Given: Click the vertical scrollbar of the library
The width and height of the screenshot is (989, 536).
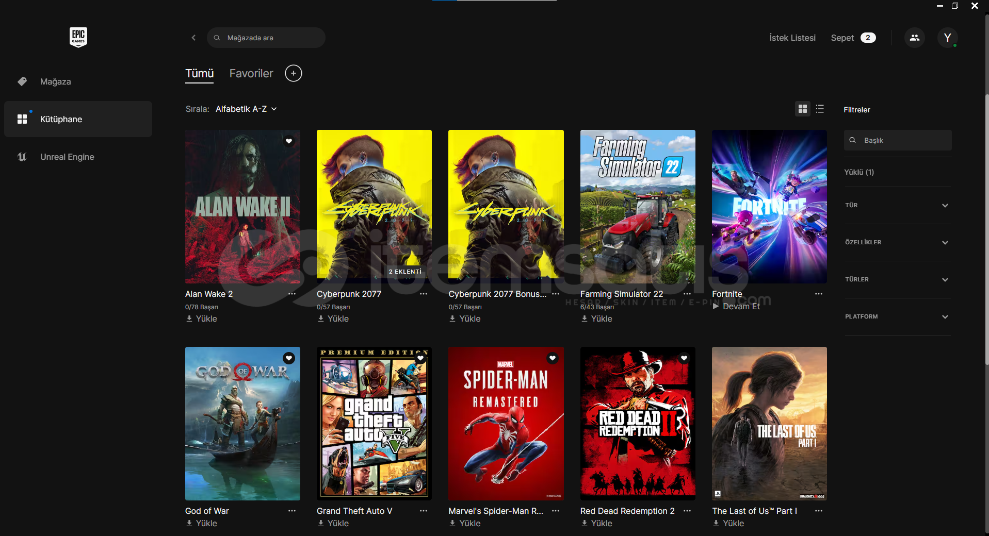Looking at the screenshot, I should click(987, 229).
